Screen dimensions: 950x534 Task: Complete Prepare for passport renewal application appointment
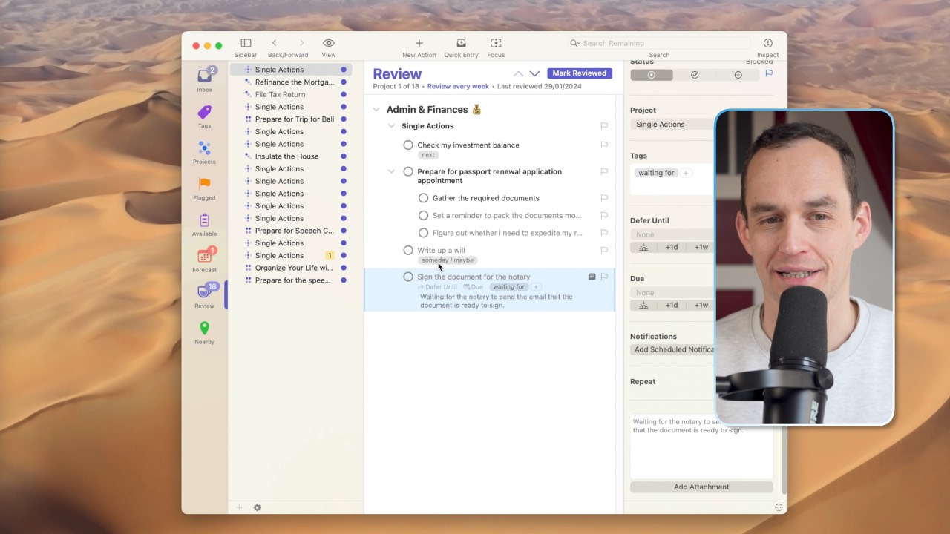tap(408, 172)
